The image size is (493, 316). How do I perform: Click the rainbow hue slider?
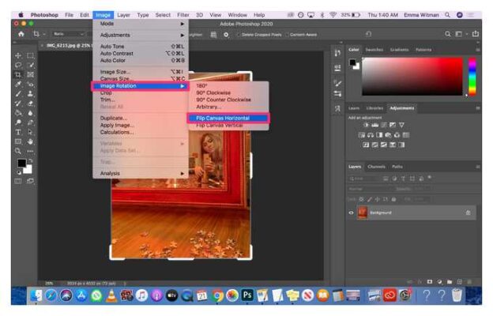pyautogui.click(x=472, y=77)
